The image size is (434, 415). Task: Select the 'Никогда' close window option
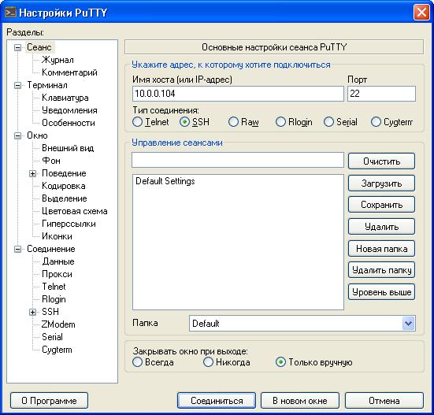[208, 362]
